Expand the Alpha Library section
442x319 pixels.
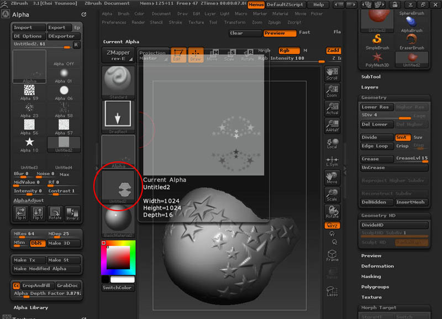[31, 308]
